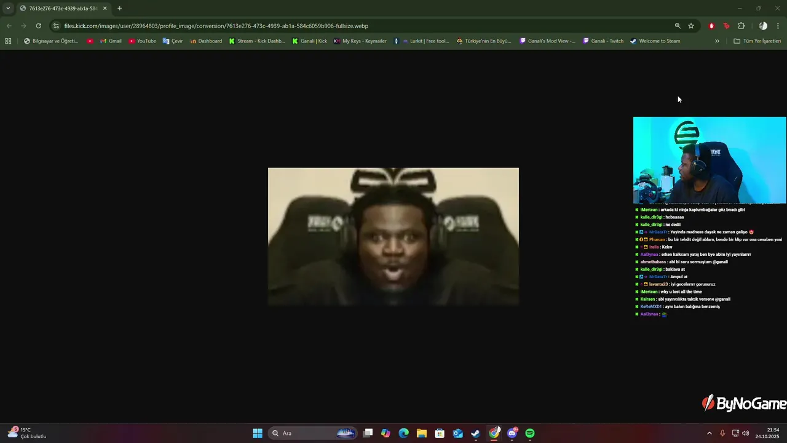Viewport: 787px width, 443px height.
Task: Open the weather widget showing 15°C
Action: (x=27, y=433)
